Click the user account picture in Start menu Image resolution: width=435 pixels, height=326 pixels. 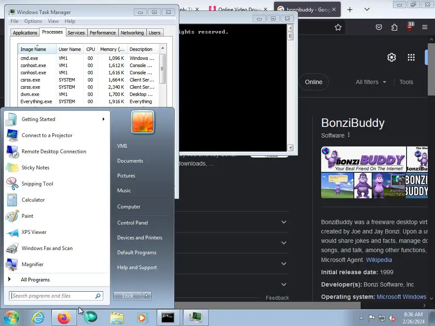(x=143, y=122)
